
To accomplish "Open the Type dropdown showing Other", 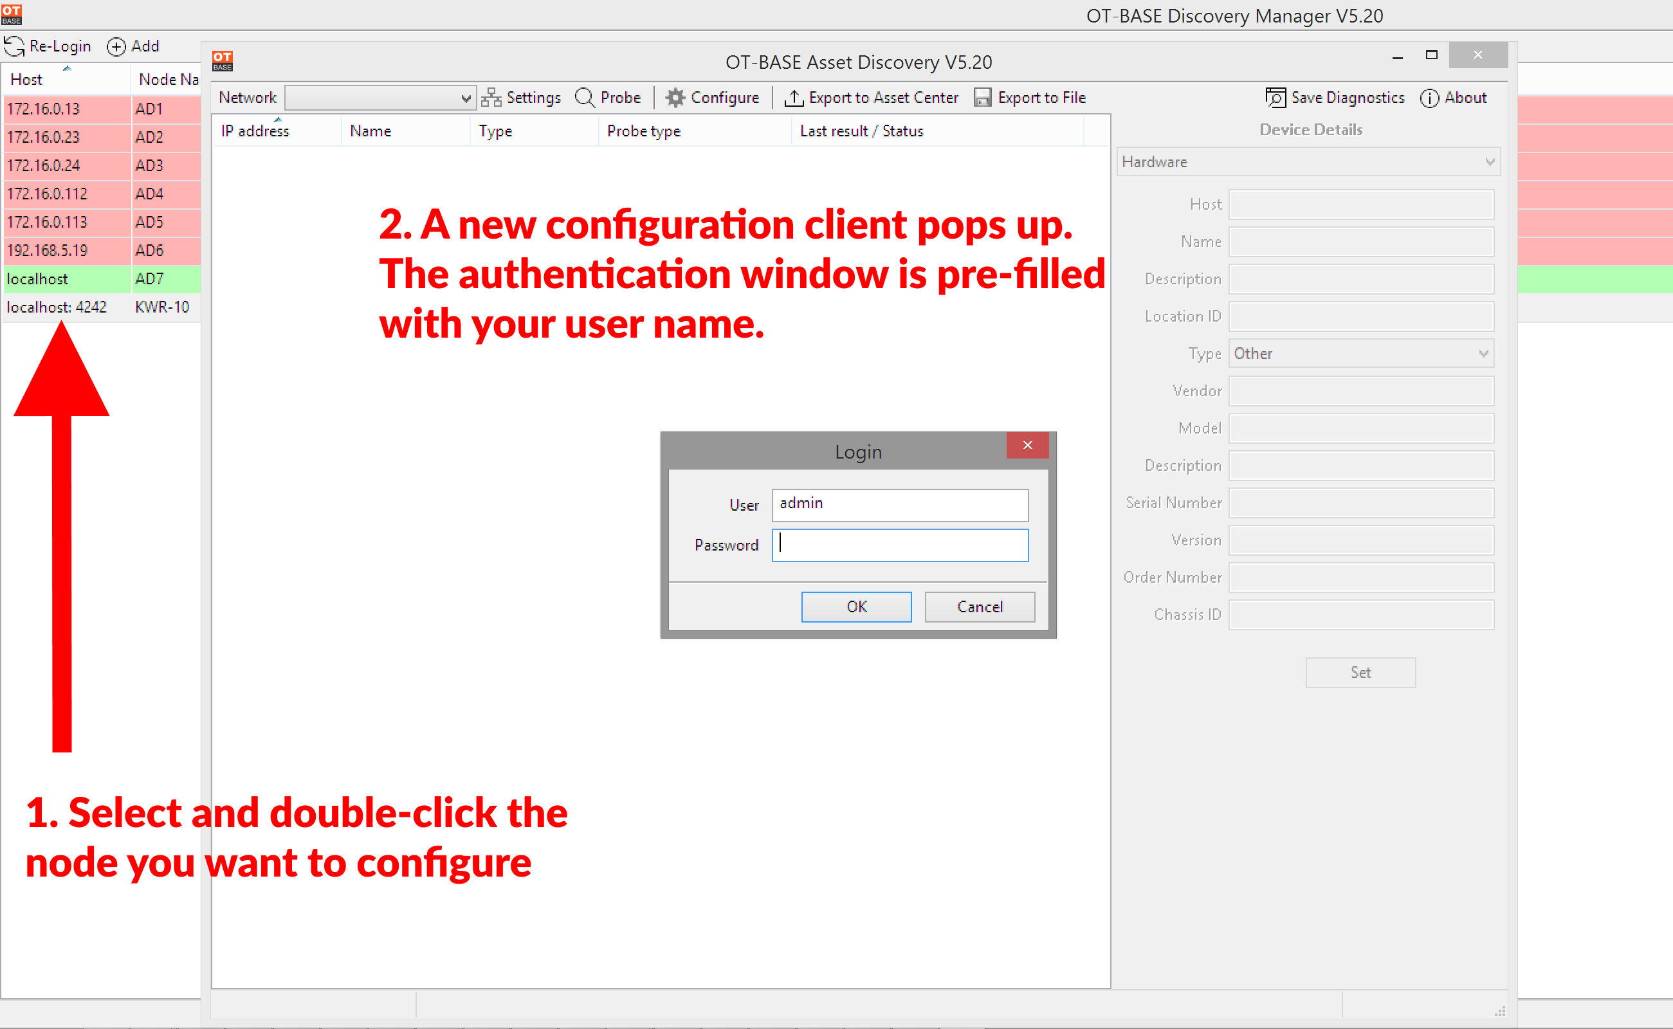I will pyautogui.click(x=1361, y=354).
